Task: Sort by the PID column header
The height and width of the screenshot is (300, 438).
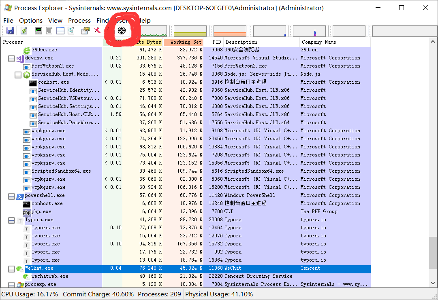Action: [x=214, y=42]
